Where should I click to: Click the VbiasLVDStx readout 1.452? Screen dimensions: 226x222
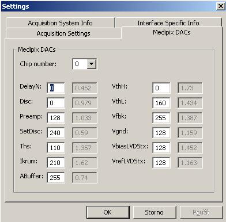coord(190,148)
